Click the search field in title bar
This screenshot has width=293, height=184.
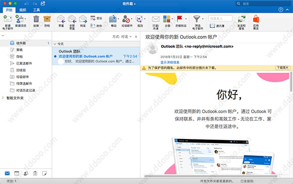coord(264,4)
